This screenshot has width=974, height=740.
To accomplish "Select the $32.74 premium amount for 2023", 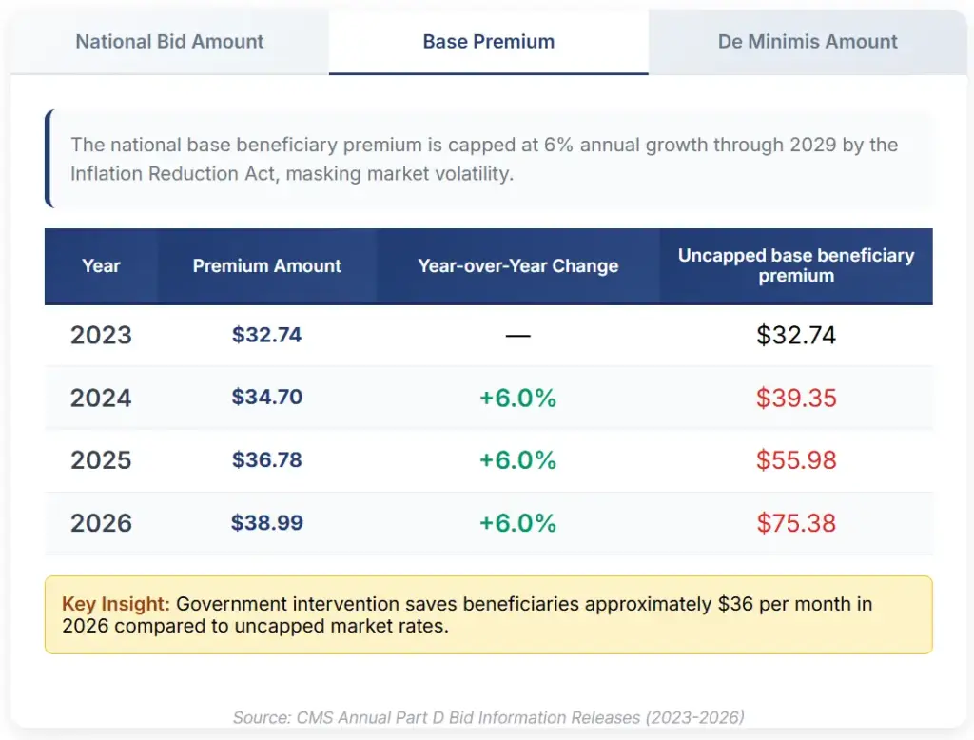I will coord(267,335).
